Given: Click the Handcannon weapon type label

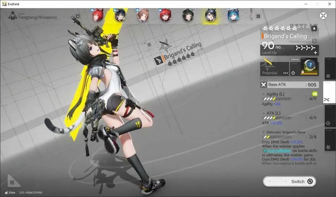Looking at the screenshot, I should (x=300, y=42).
